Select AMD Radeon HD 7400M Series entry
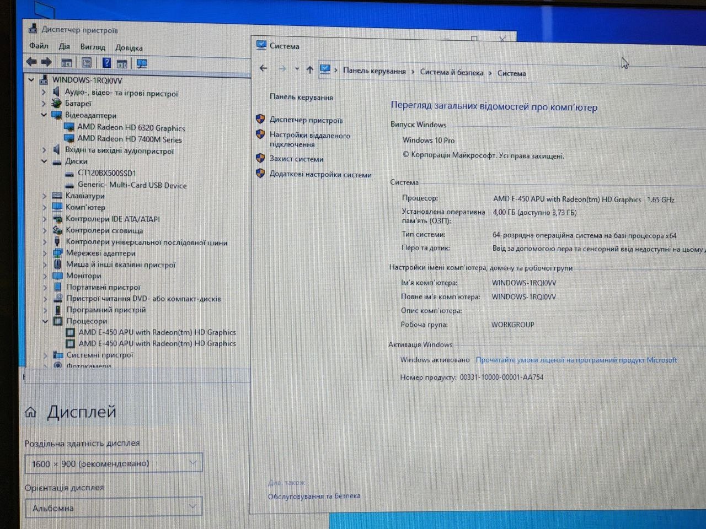Screen dimensions: 706x529 tap(130, 139)
